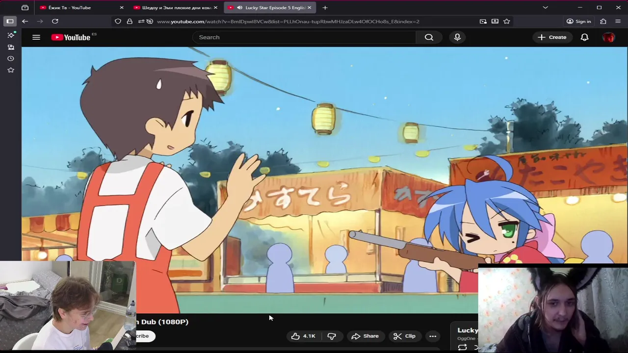Click the picture-in-picture icon in address bar
The width and height of the screenshot is (628, 353).
click(483, 21)
